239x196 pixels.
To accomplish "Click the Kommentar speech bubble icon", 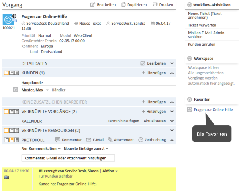I will pos(58,140).
